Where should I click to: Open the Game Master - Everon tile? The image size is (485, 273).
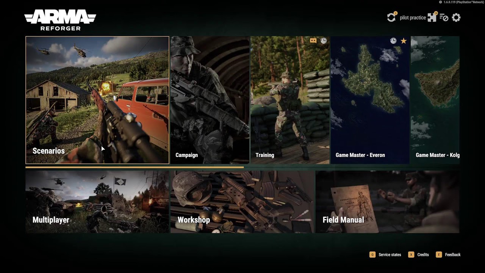pyautogui.click(x=370, y=100)
